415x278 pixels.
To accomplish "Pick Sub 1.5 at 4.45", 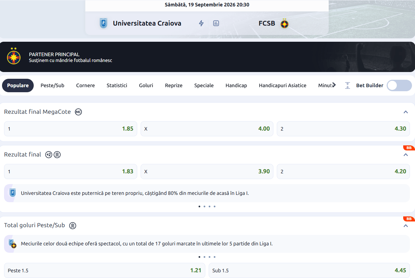I will (x=309, y=270).
